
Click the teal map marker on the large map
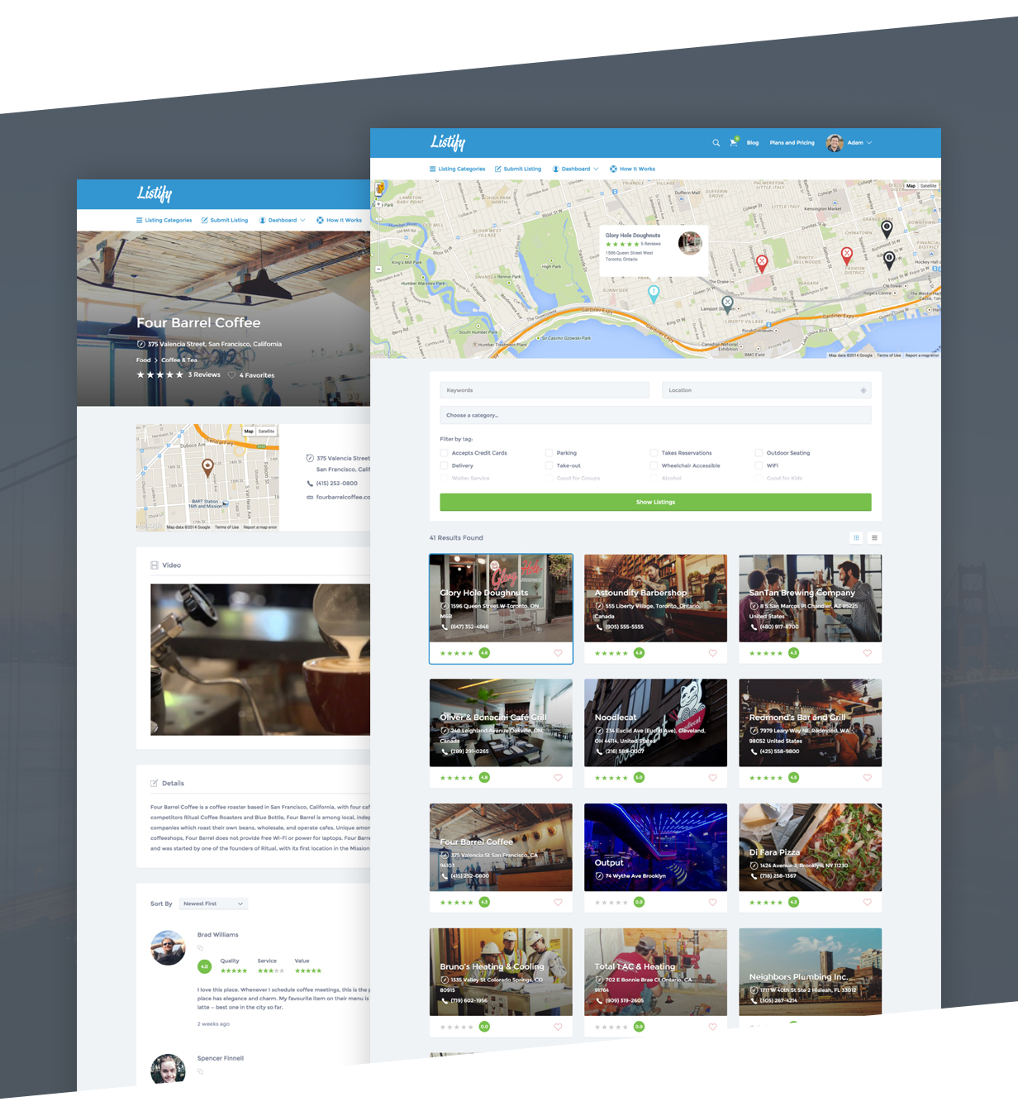(654, 293)
